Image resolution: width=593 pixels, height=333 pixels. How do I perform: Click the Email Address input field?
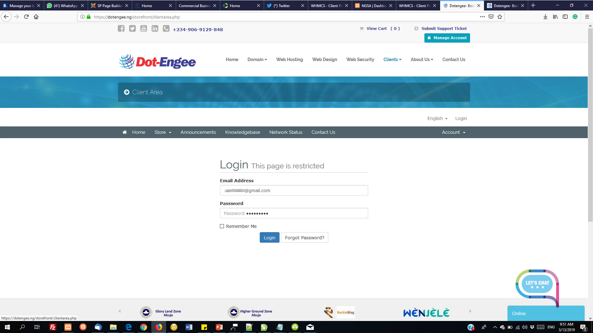(294, 190)
